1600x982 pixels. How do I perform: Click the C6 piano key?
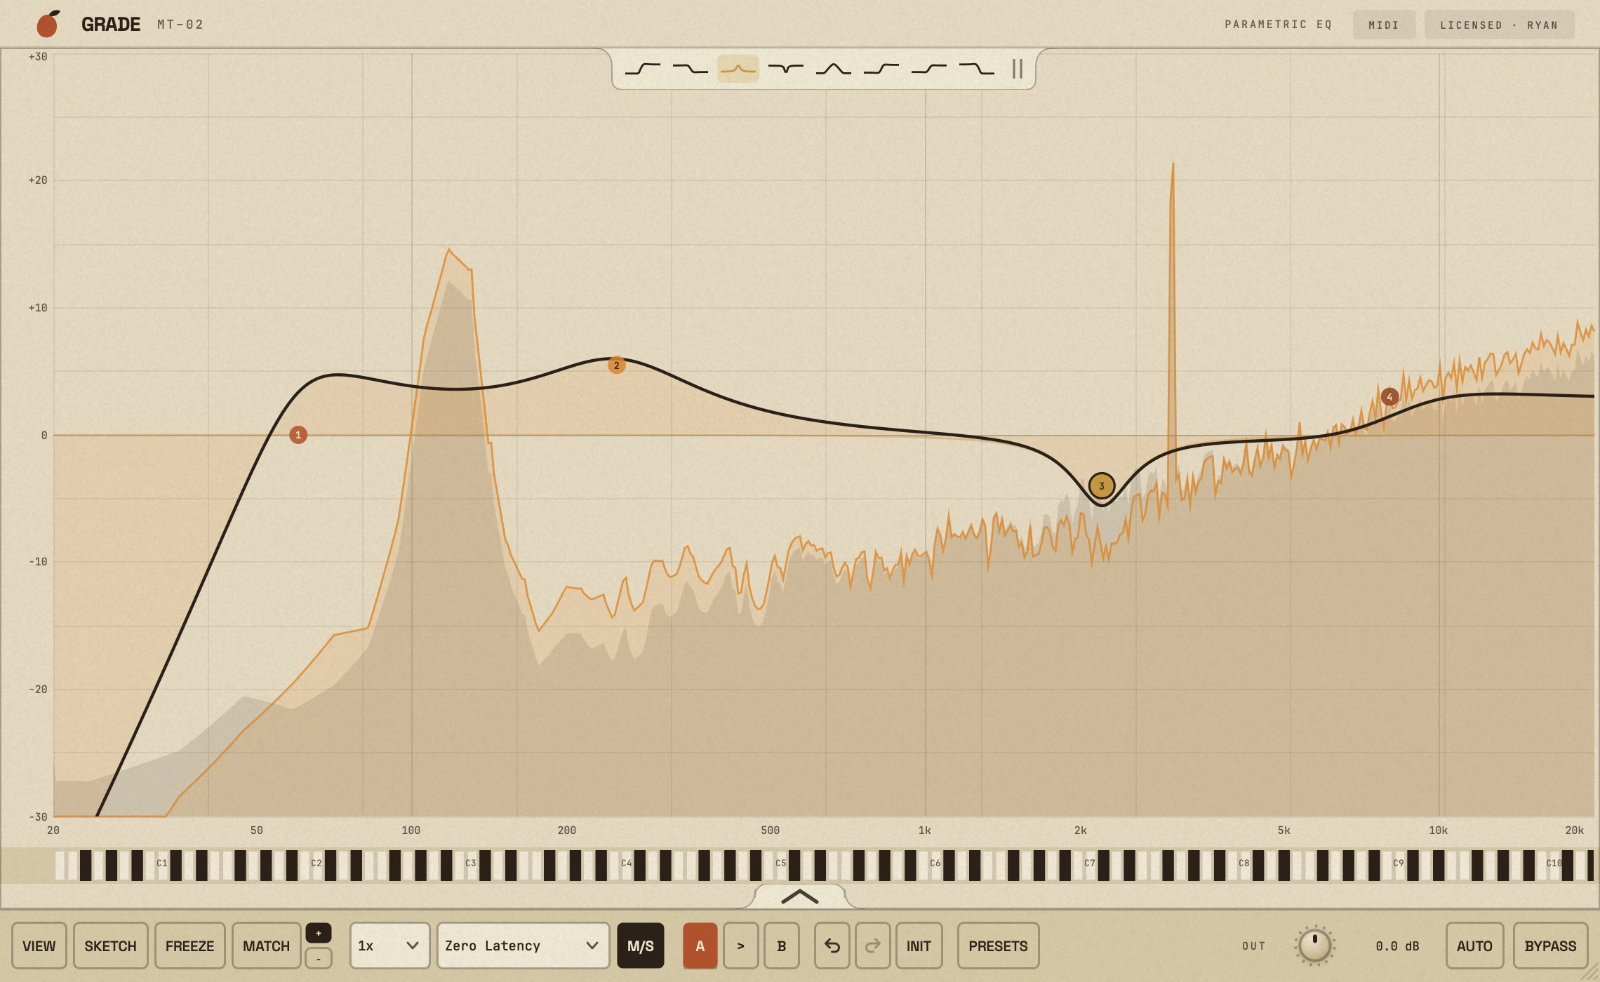coord(935,866)
